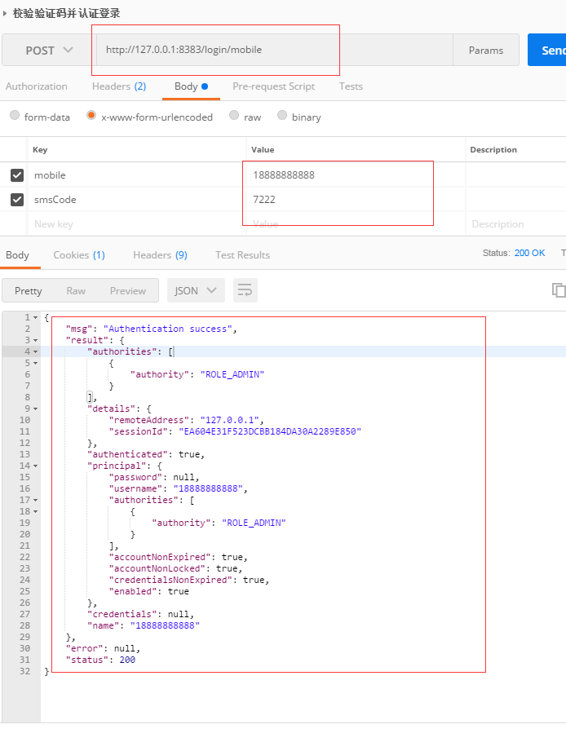Click the Params button
The height and width of the screenshot is (742, 566).
coord(486,50)
